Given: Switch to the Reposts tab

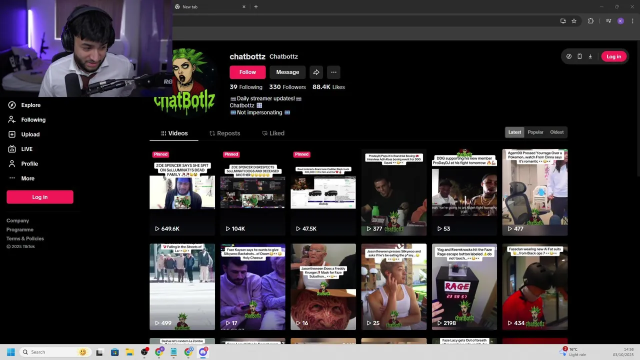Looking at the screenshot, I should point(224,133).
